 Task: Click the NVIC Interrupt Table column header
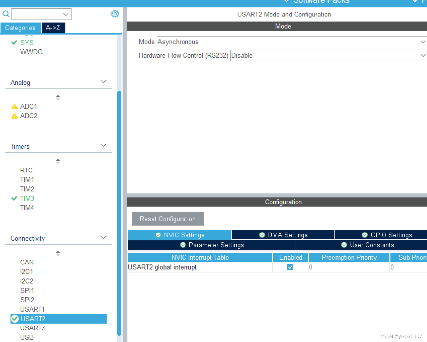point(200,258)
